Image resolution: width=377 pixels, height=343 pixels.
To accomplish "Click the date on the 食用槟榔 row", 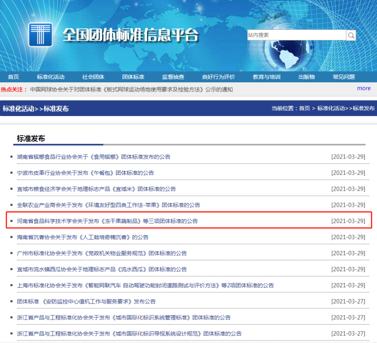I will click(348, 157).
